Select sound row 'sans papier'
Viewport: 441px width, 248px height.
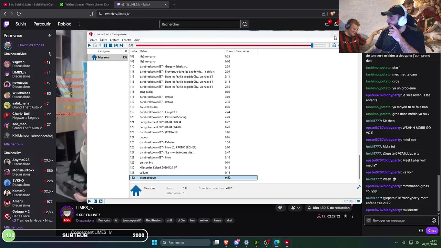coord(193,92)
